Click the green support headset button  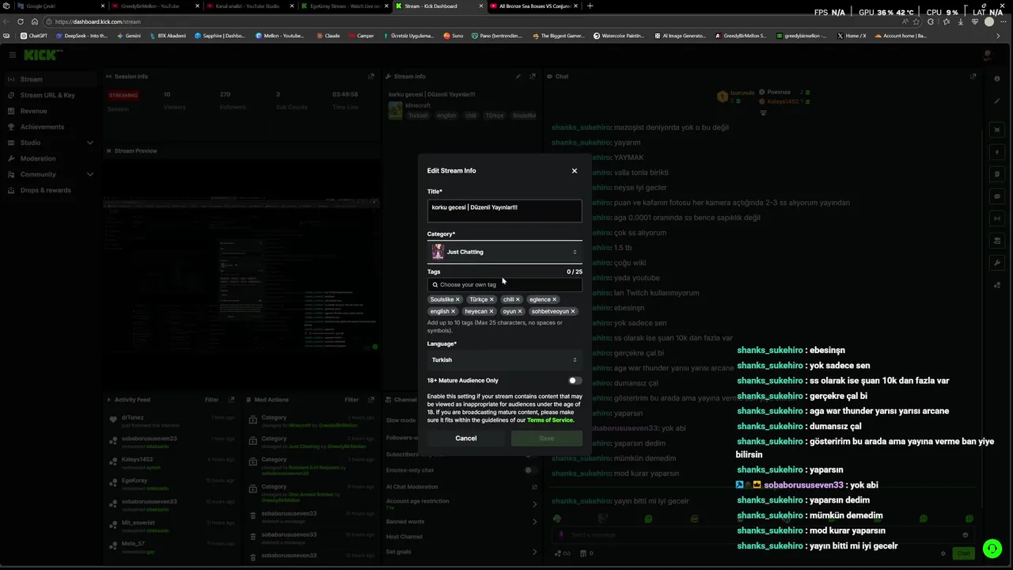point(992,548)
